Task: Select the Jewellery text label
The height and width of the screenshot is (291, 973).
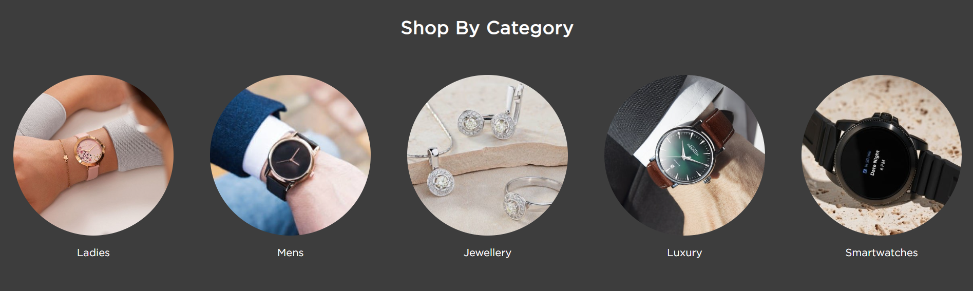Action: coord(487,253)
